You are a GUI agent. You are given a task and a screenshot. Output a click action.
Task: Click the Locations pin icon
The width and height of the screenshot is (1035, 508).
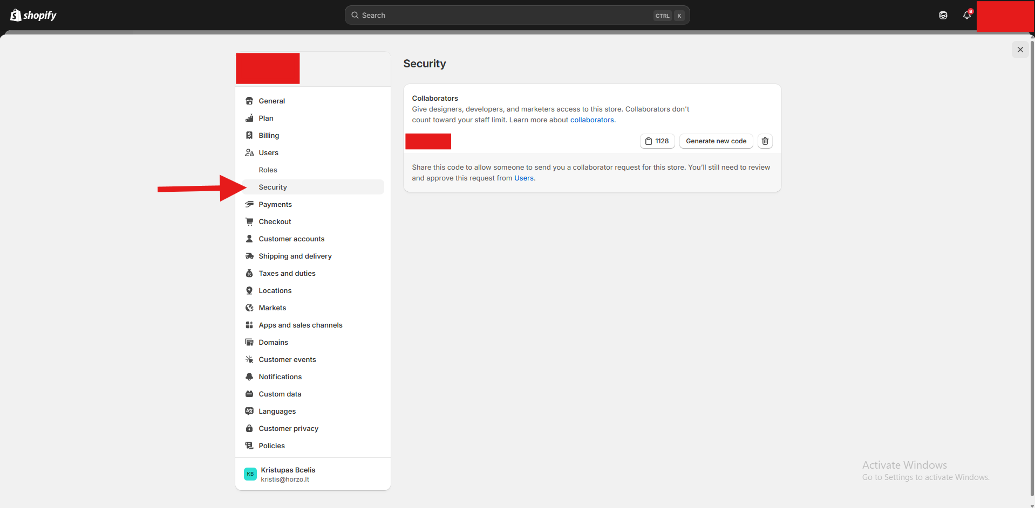point(249,290)
